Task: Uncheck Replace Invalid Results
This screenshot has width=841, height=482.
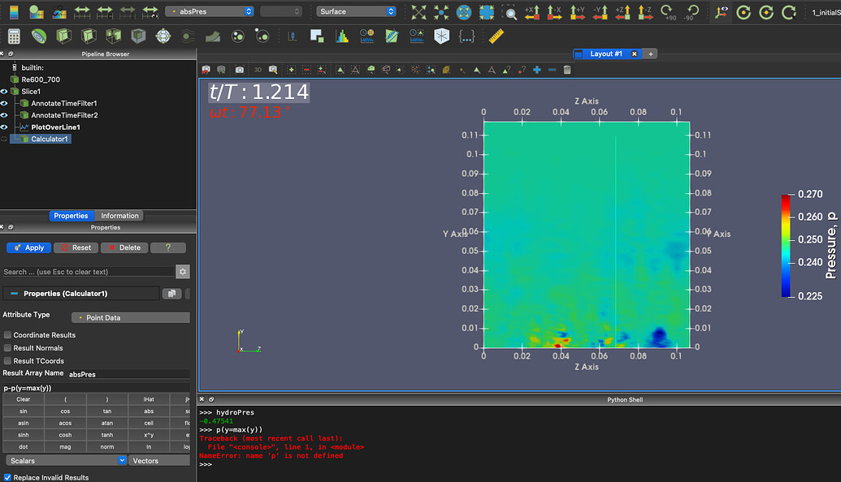Action: (x=9, y=478)
